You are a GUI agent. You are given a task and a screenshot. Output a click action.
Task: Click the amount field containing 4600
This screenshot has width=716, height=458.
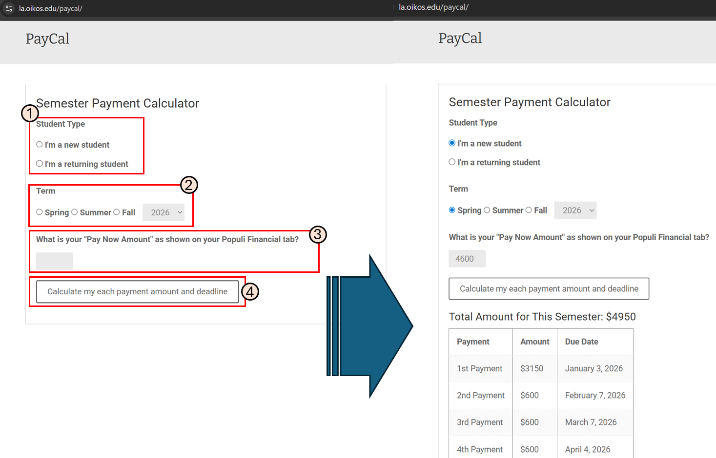pyautogui.click(x=467, y=259)
